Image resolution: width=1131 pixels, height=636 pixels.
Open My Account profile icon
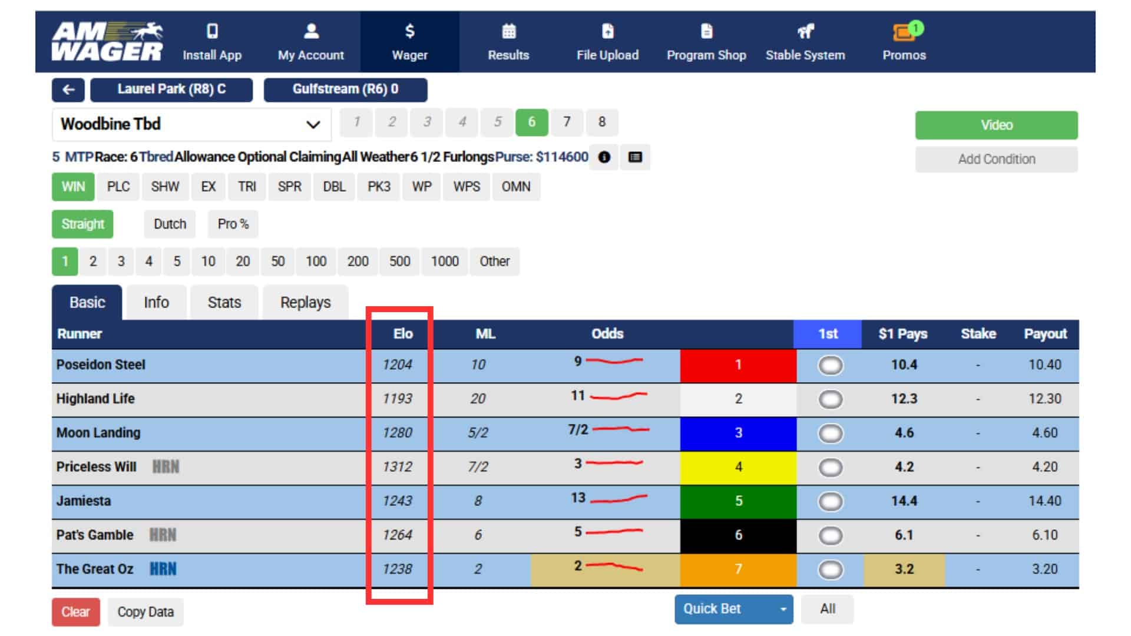311,31
